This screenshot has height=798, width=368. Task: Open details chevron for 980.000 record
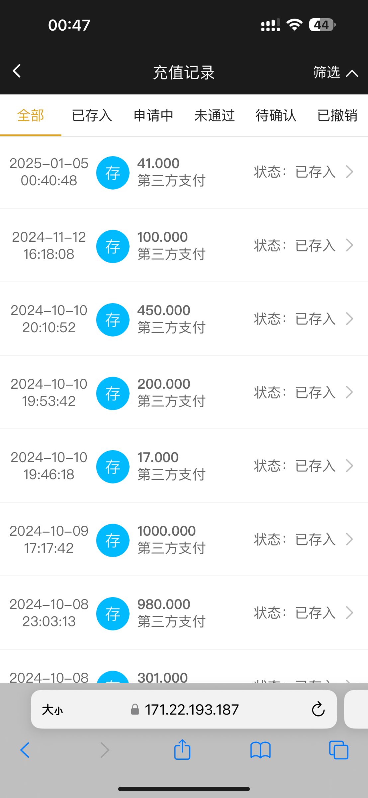(x=349, y=613)
